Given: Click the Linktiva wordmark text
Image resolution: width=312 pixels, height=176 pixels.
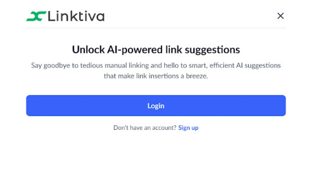Looking at the screenshot, I should point(76,16).
